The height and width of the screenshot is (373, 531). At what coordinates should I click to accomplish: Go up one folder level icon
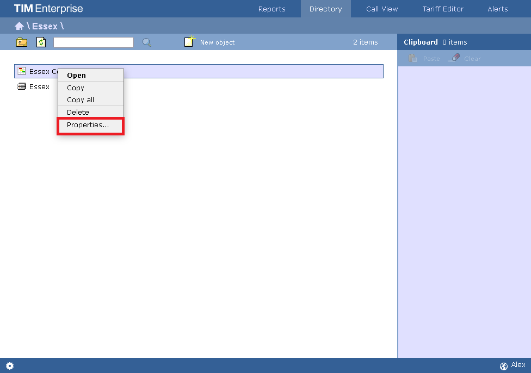22,42
